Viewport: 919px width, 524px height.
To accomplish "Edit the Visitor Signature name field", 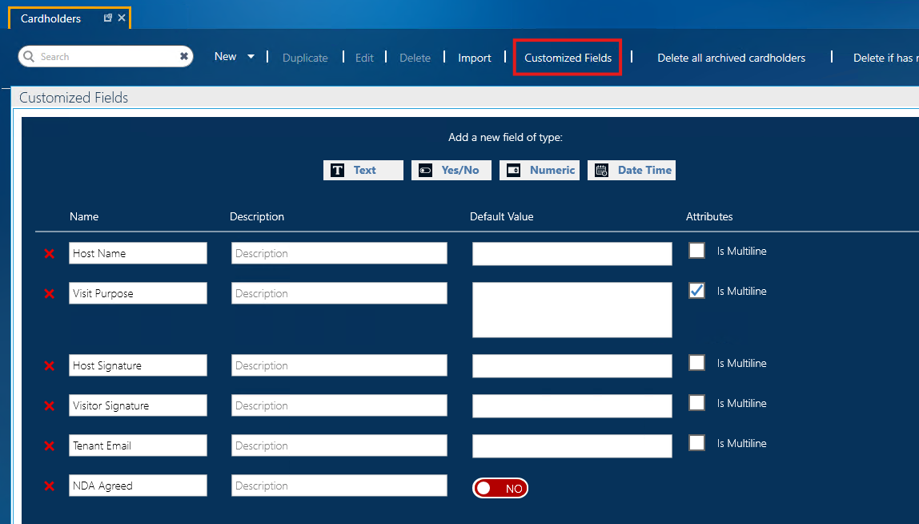I will [138, 405].
